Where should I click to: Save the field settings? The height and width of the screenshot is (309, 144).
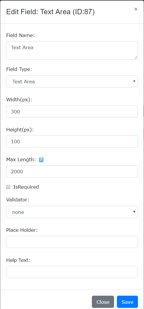127,302
